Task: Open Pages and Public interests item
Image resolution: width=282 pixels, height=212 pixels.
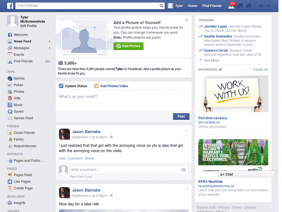Action: click(x=29, y=161)
